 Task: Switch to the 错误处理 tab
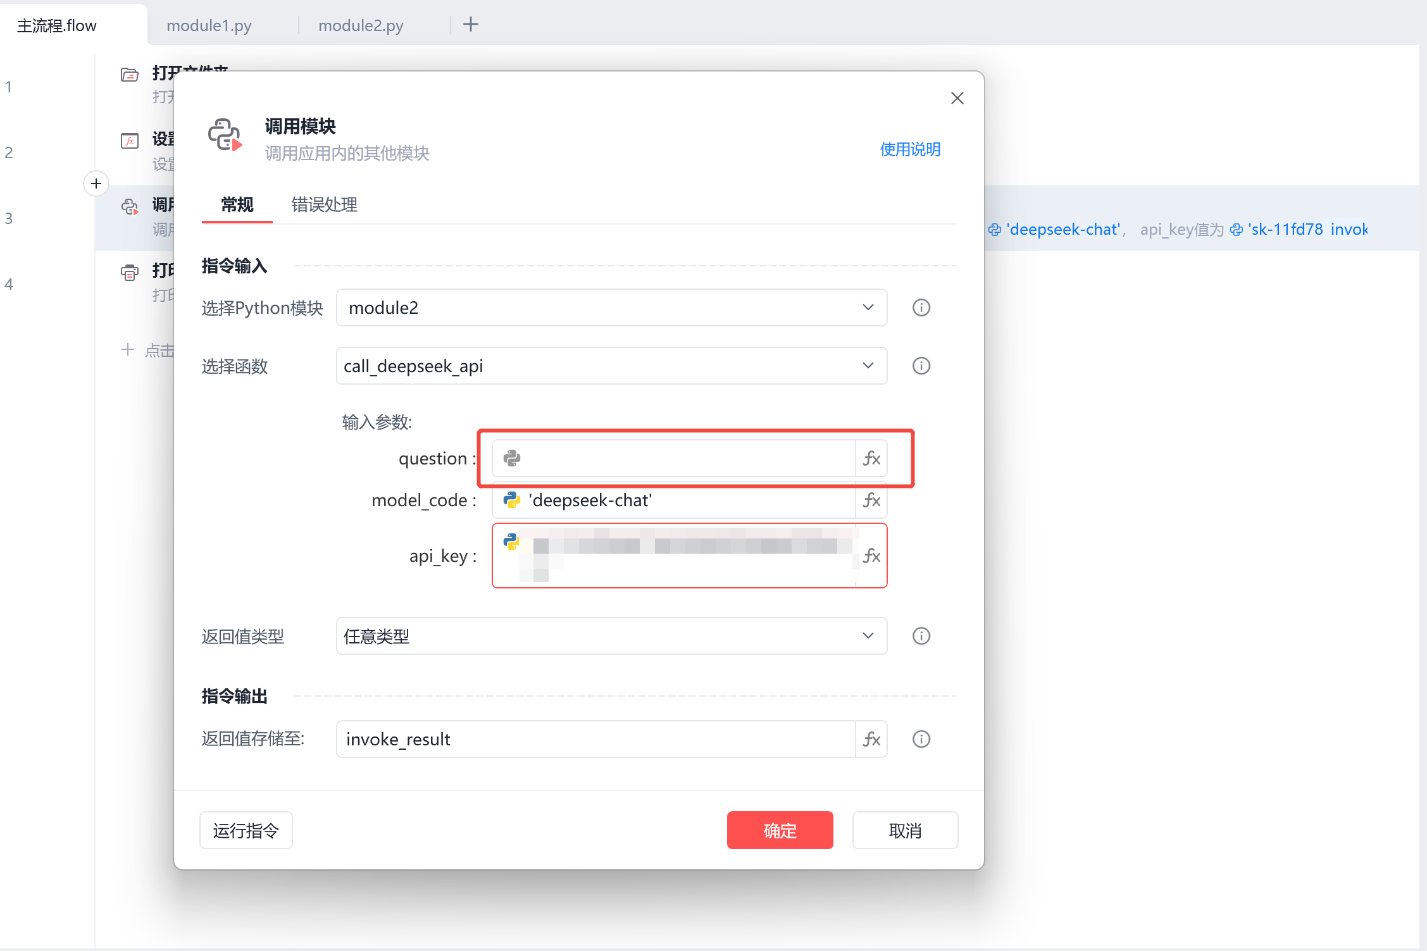[324, 204]
